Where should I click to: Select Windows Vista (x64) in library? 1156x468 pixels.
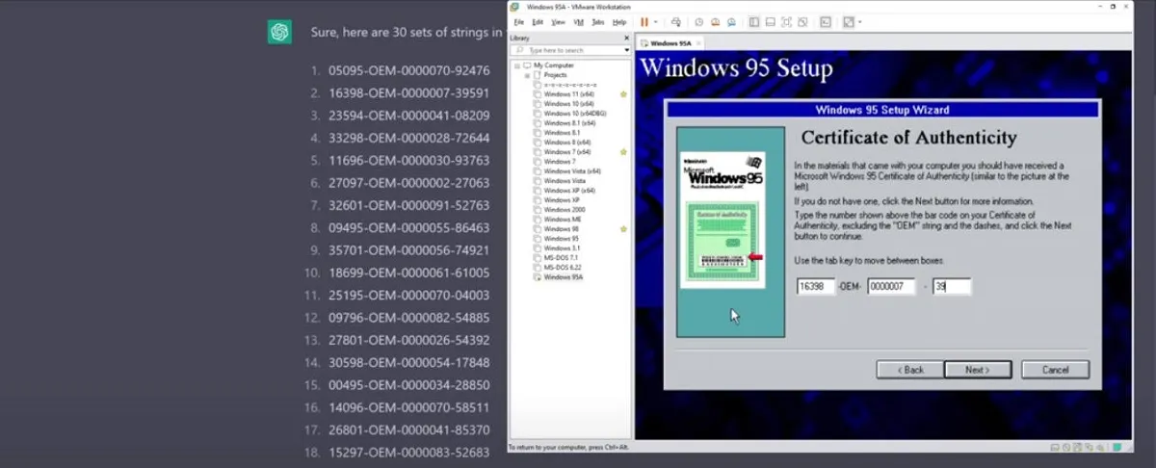(572, 171)
